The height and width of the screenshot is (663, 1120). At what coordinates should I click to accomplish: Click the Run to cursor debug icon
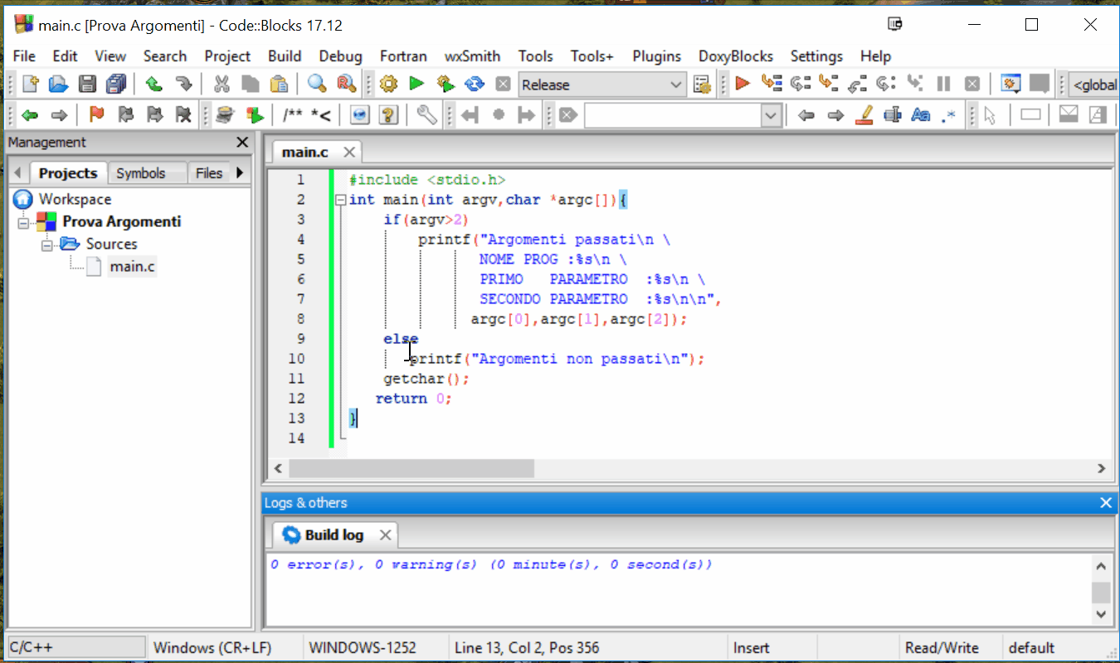(x=772, y=84)
